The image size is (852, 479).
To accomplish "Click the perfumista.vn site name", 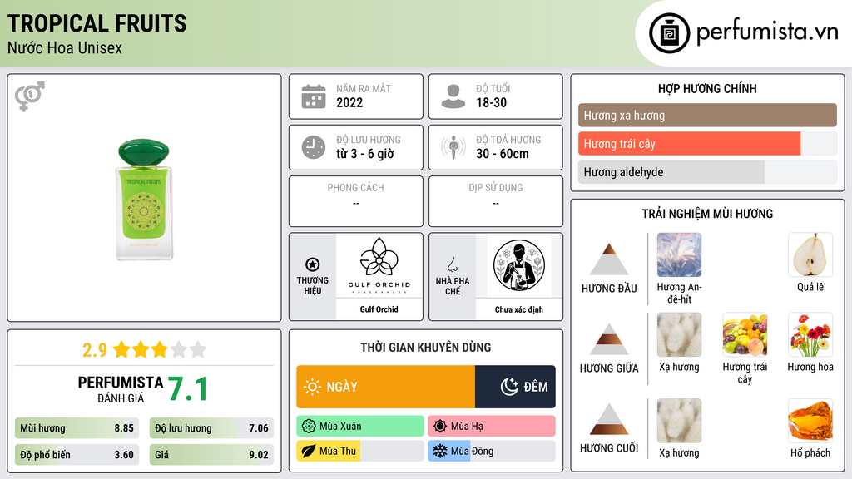I will coord(767,32).
